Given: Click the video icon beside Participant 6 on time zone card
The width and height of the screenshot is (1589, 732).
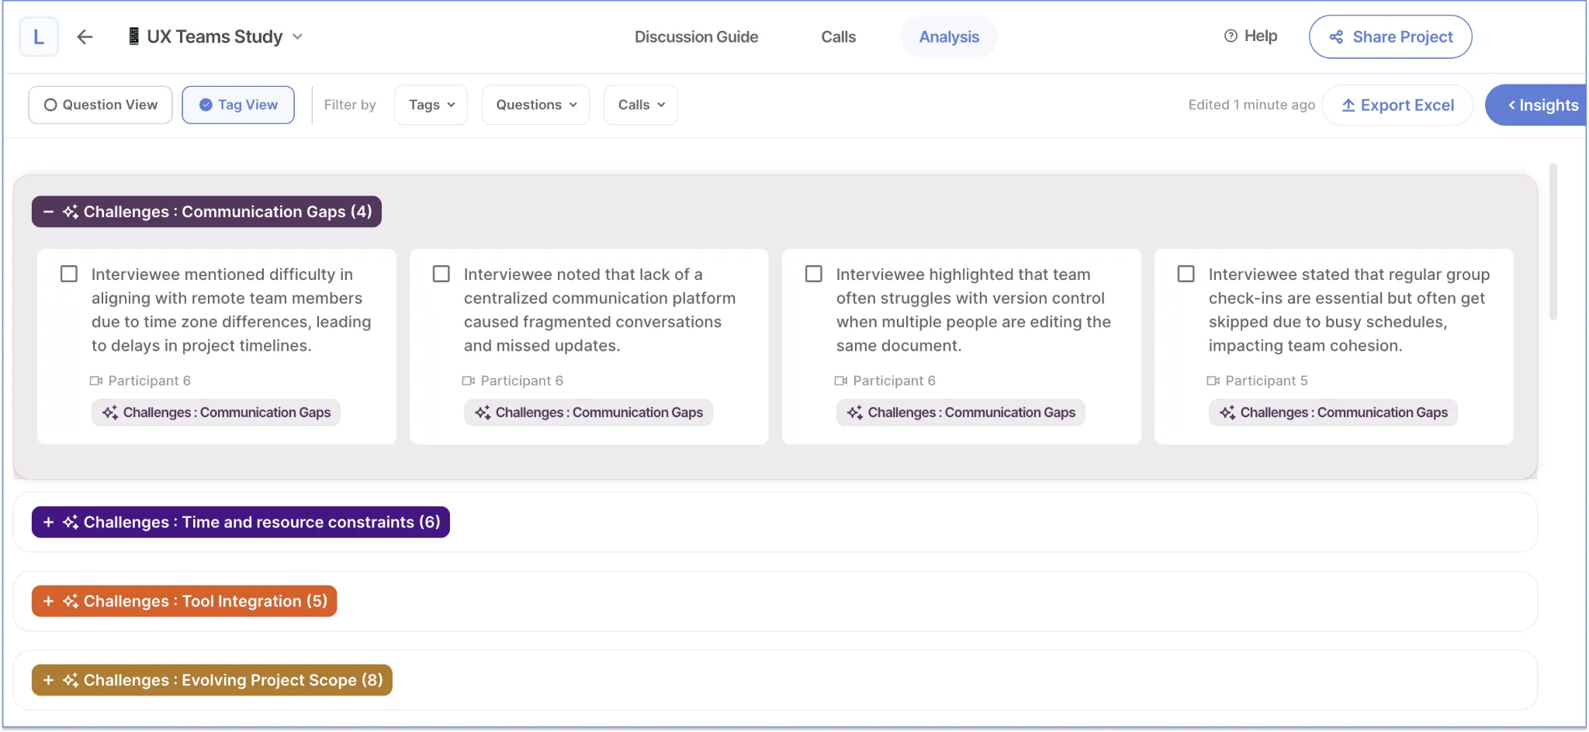Looking at the screenshot, I should click(96, 381).
